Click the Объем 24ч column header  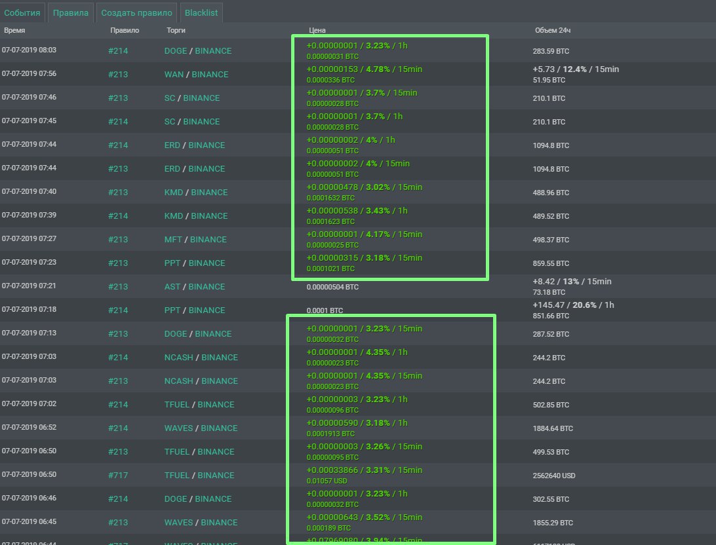(x=553, y=30)
